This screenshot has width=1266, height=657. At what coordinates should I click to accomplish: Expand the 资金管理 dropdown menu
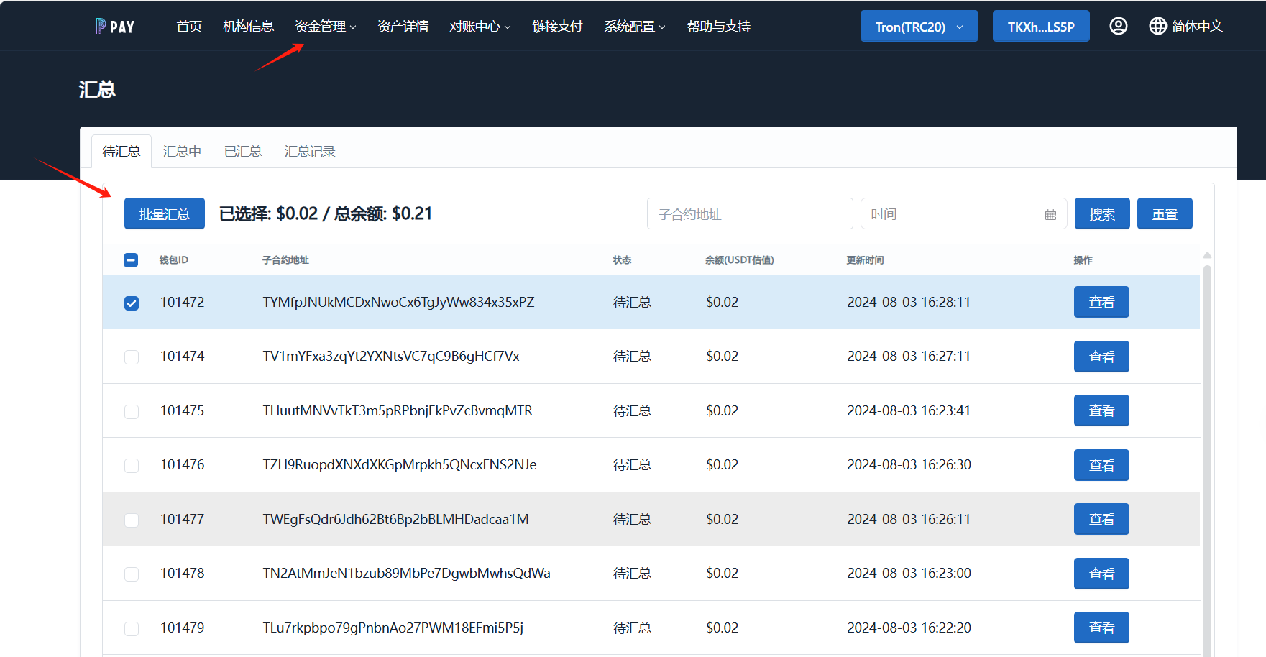pyautogui.click(x=326, y=27)
